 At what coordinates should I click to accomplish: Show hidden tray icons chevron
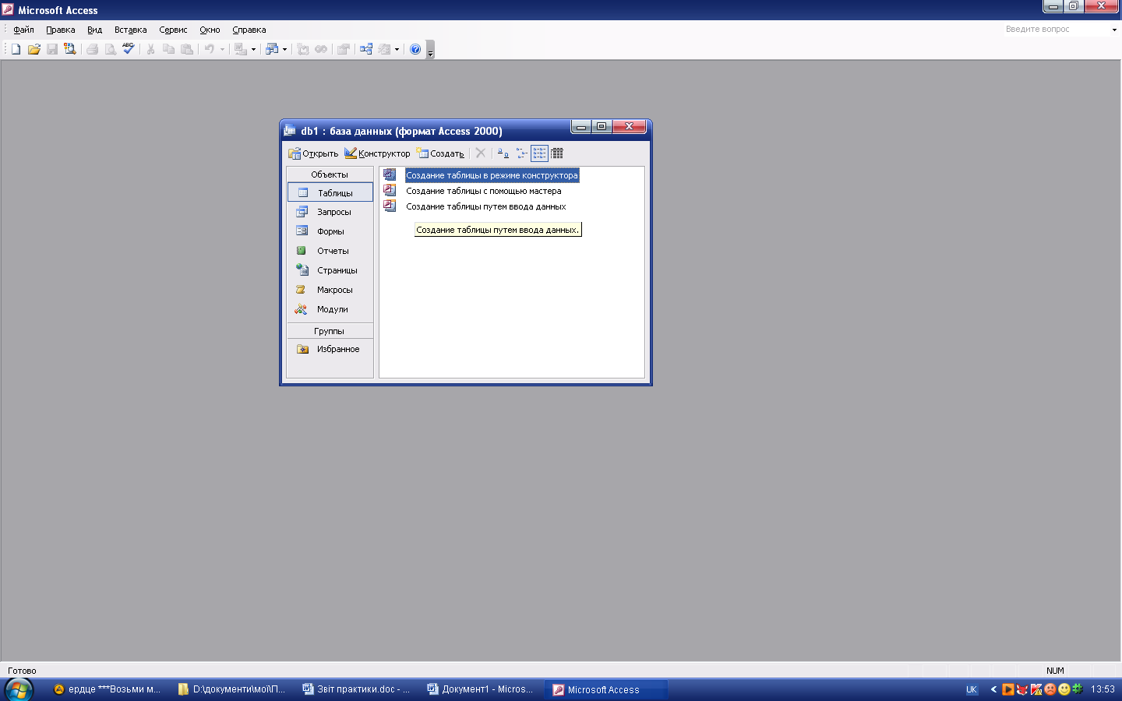(993, 689)
